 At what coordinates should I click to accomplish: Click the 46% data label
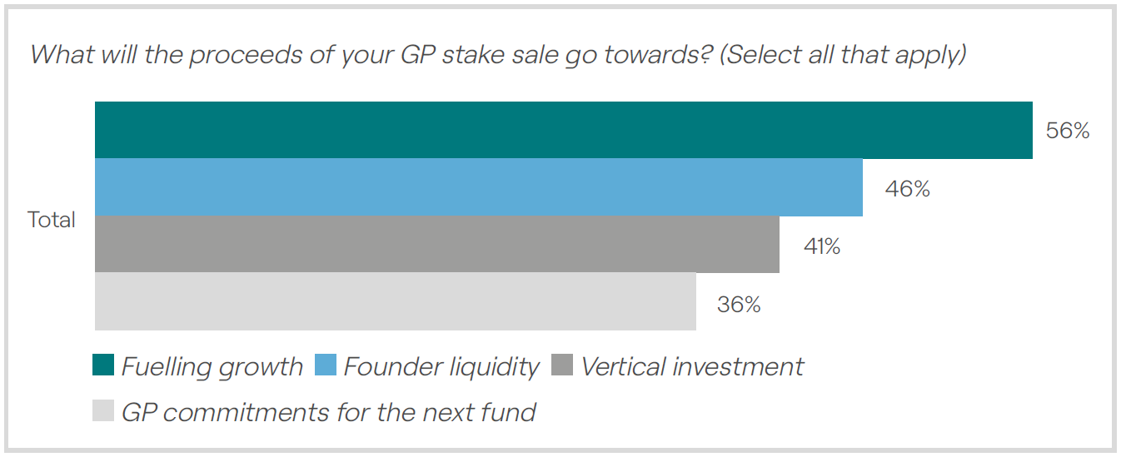coord(908,189)
